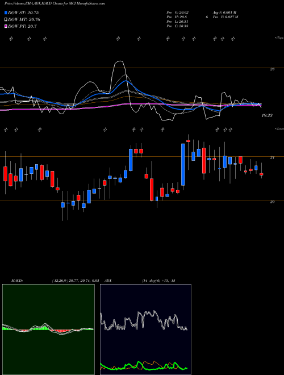
Task: Click the MACD (12,26,9) parameter values
Action: 76,281
